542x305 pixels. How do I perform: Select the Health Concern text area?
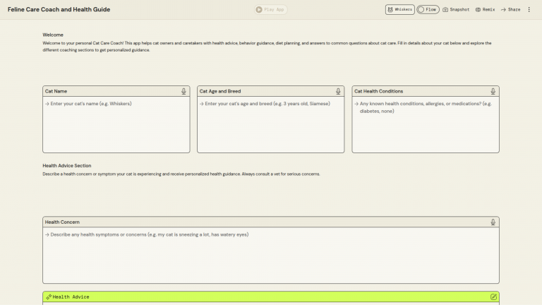tap(270, 258)
